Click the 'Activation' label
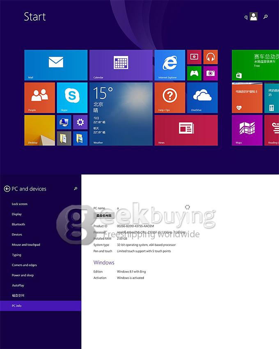Viewport: 279px width, 349px height. 100,278
